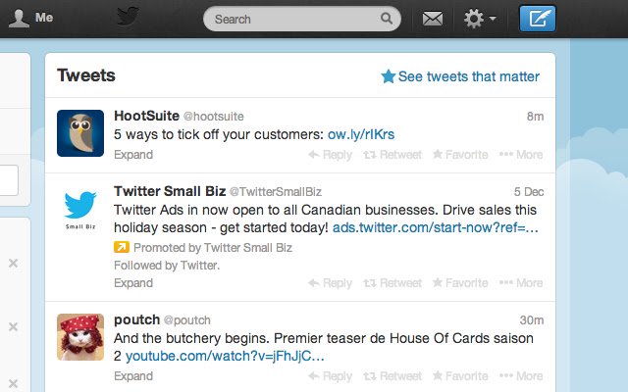Viewport: 628px width, 392px height.
Task: Click the compose new tweet icon
Action: pyautogui.click(x=537, y=18)
